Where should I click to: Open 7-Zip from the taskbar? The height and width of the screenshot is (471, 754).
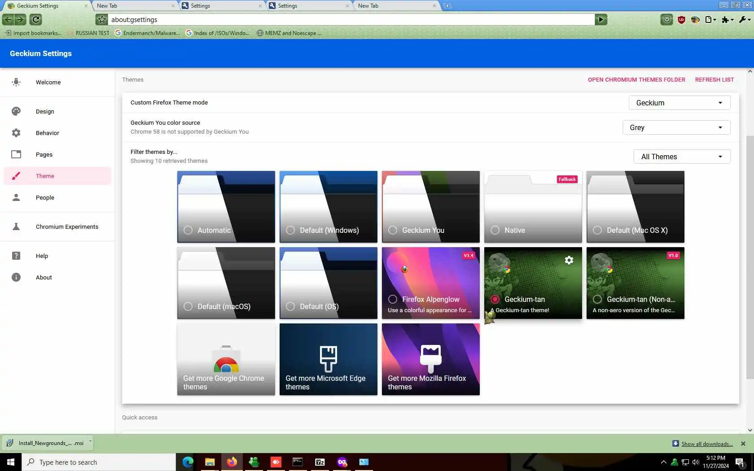point(320,462)
